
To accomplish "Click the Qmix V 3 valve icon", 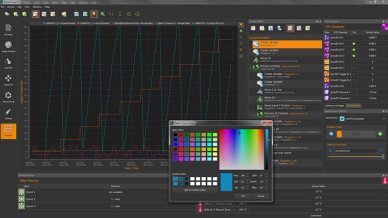I will (x=21, y=206).
